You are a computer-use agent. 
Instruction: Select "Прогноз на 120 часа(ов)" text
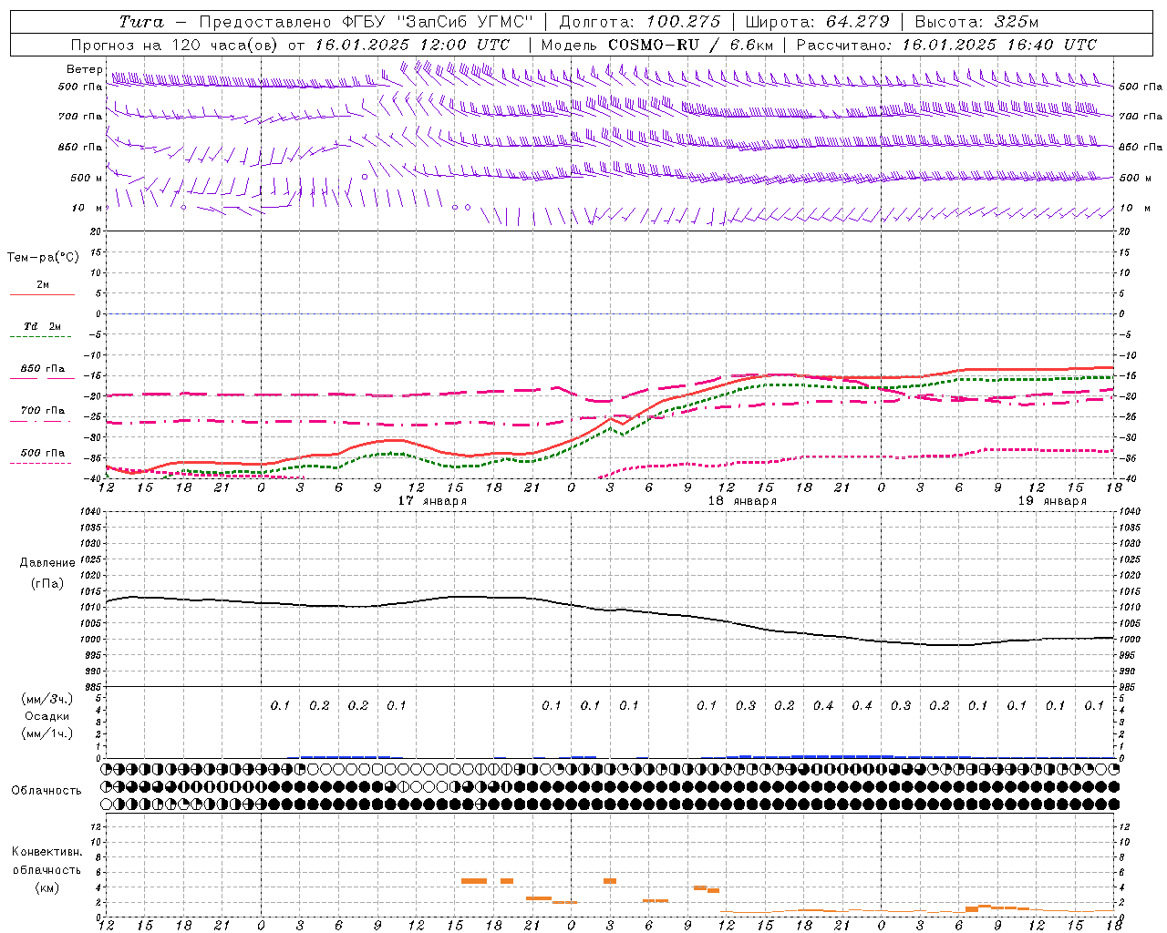(175, 45)
